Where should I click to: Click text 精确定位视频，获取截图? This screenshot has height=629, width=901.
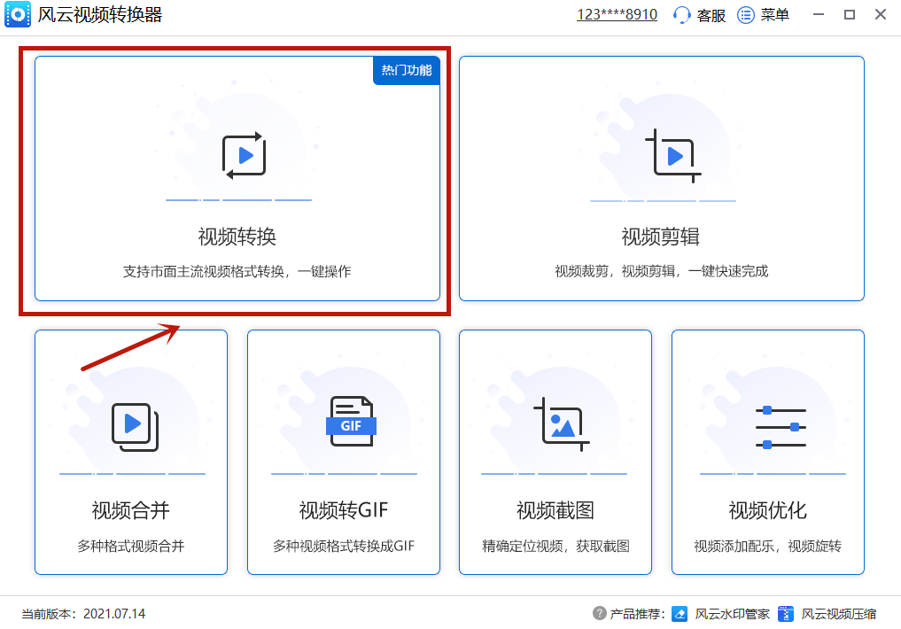[x=555, y=546]
